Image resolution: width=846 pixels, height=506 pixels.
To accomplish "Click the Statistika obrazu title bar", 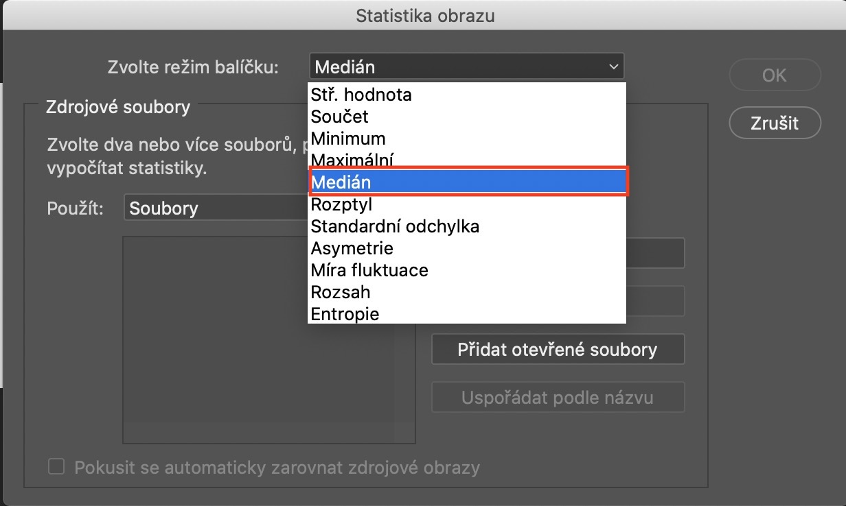I will click(424, 15).
